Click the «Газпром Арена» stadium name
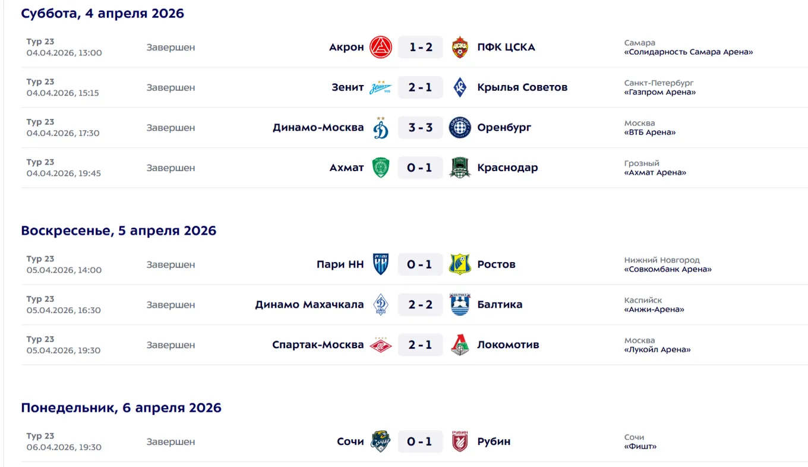Screen dimensions: 808x467 pyautogui.click(x=660, y=93)
